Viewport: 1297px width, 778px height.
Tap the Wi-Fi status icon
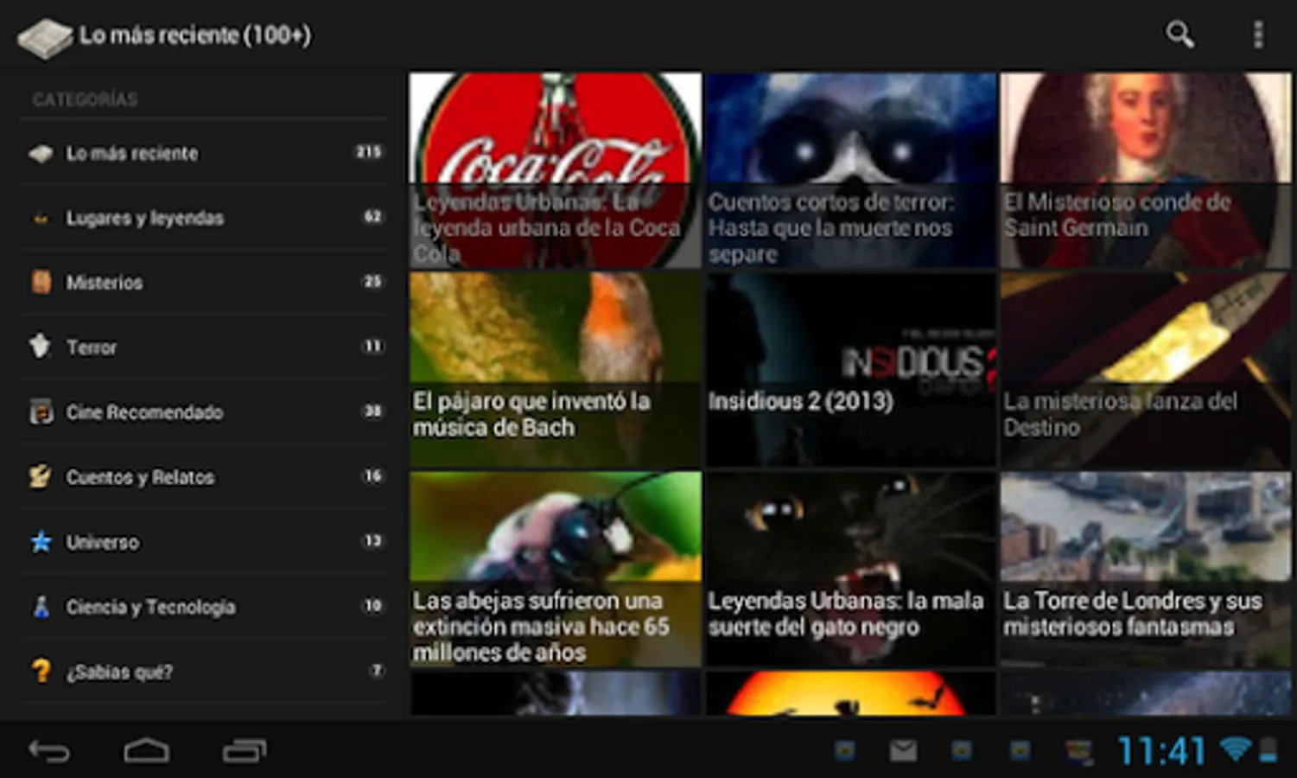pyautogui.click(x=1236, y=749)
